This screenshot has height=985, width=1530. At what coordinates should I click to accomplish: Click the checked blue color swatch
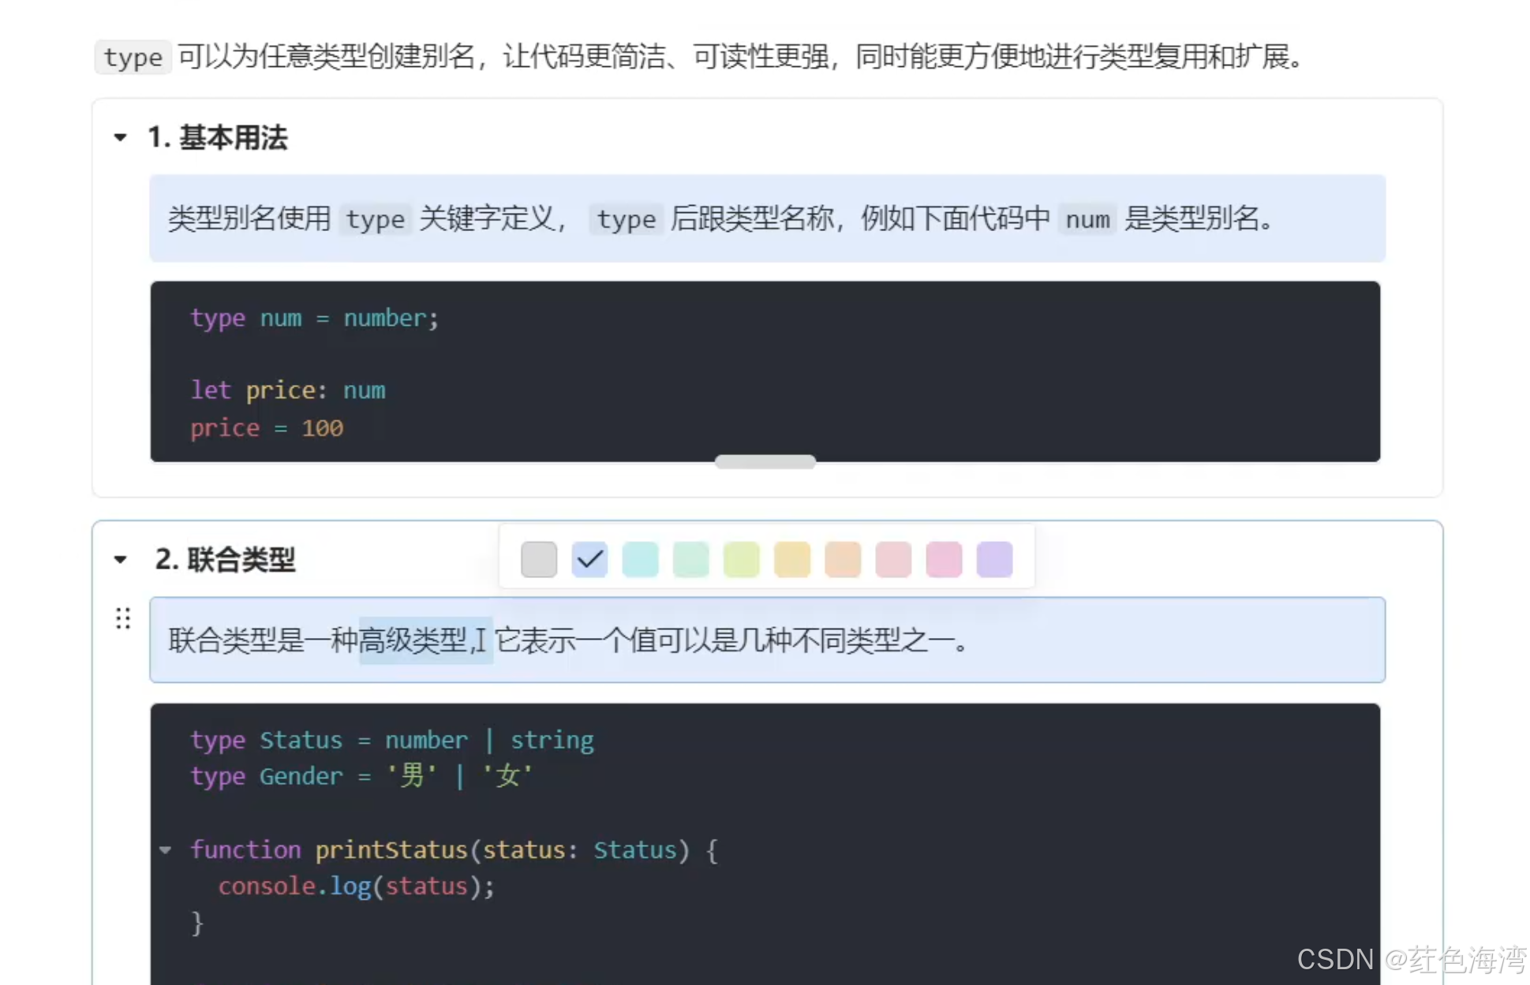pos(589,559)
